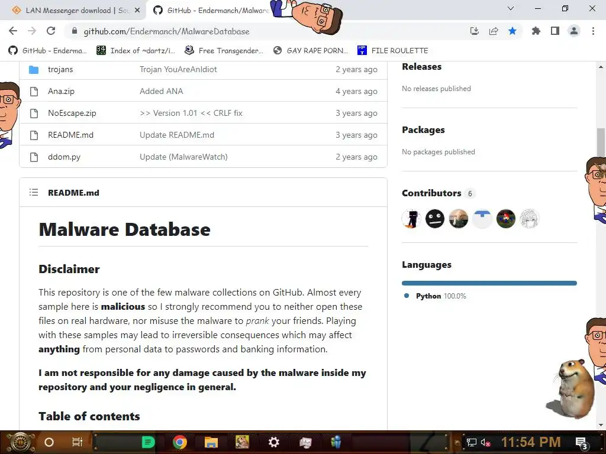
Task: Open the black neutral-face contributor avatar
Action: (x=435, y=219)
